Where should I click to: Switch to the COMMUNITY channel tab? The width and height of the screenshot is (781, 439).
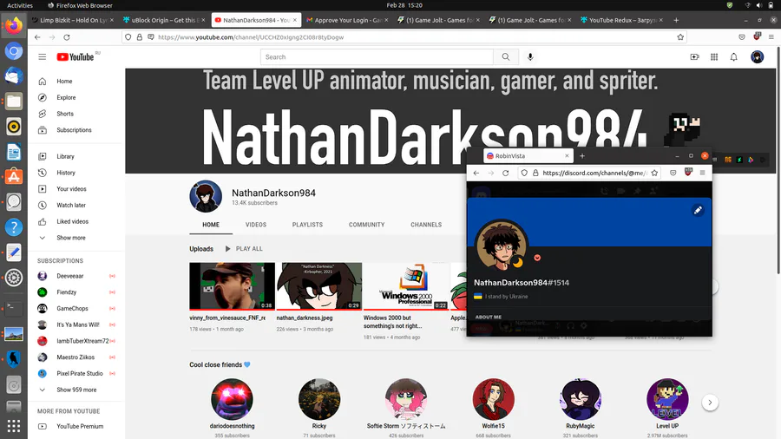(x=366, y=225)
